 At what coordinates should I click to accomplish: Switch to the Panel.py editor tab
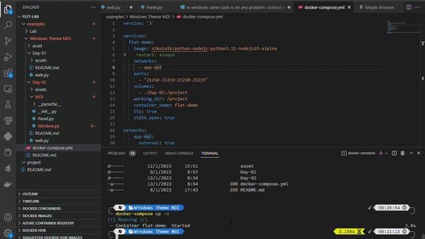pos(155,7)
